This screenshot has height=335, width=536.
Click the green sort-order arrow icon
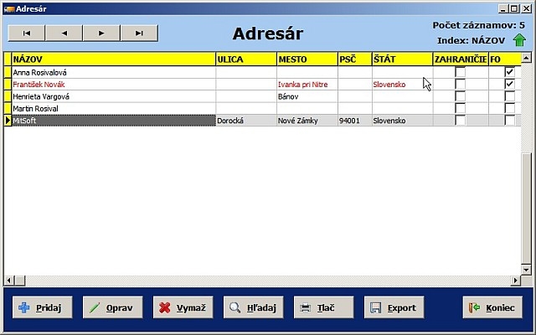pyautogui.click(x=519, y=40)
